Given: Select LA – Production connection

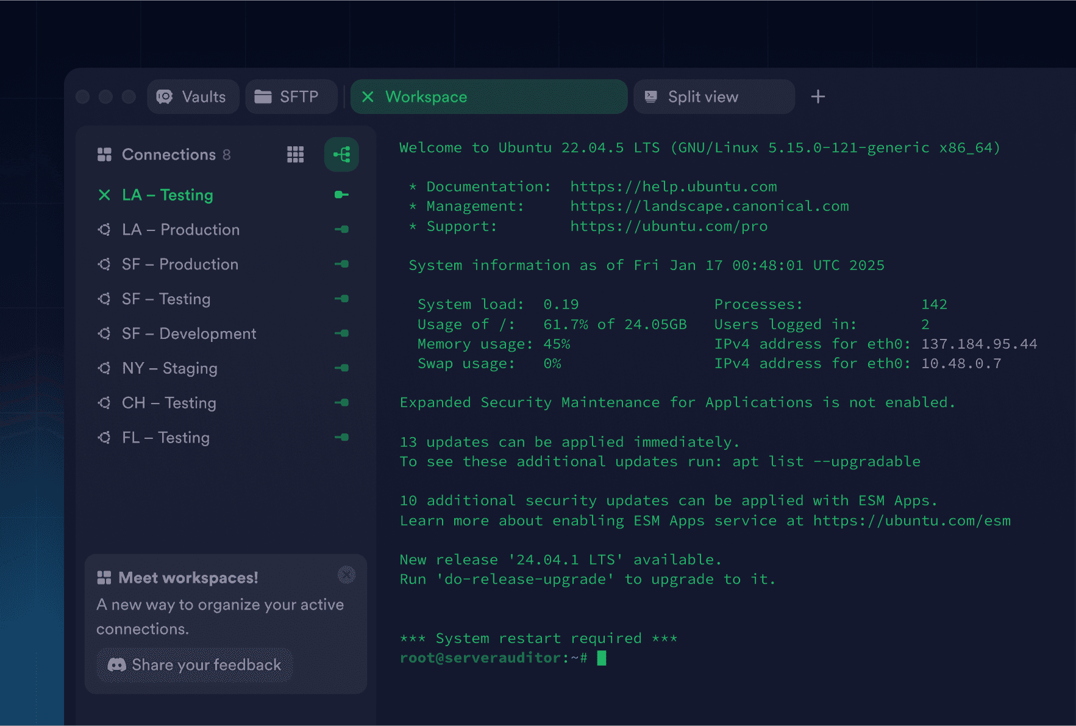Looking at the screenshot, I should [x=180, y=230].
